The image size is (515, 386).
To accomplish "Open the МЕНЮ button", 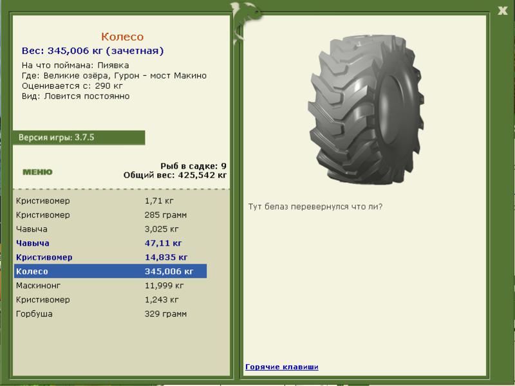I will (x=37, y=172).
